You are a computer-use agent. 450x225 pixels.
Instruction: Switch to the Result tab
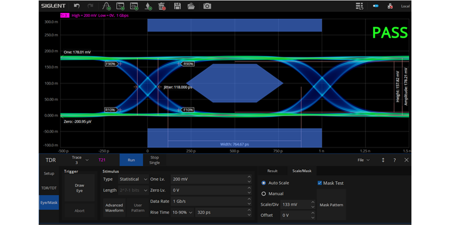coord(272,171)
